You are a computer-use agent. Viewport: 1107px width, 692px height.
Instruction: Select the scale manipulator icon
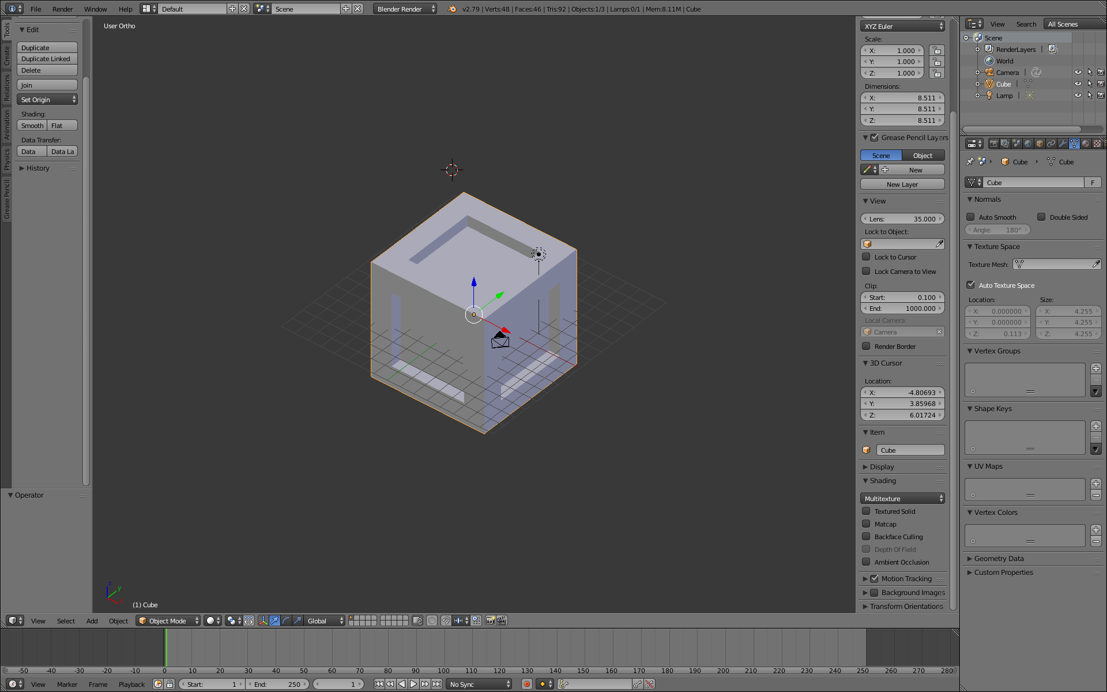(x=298, y=620)
